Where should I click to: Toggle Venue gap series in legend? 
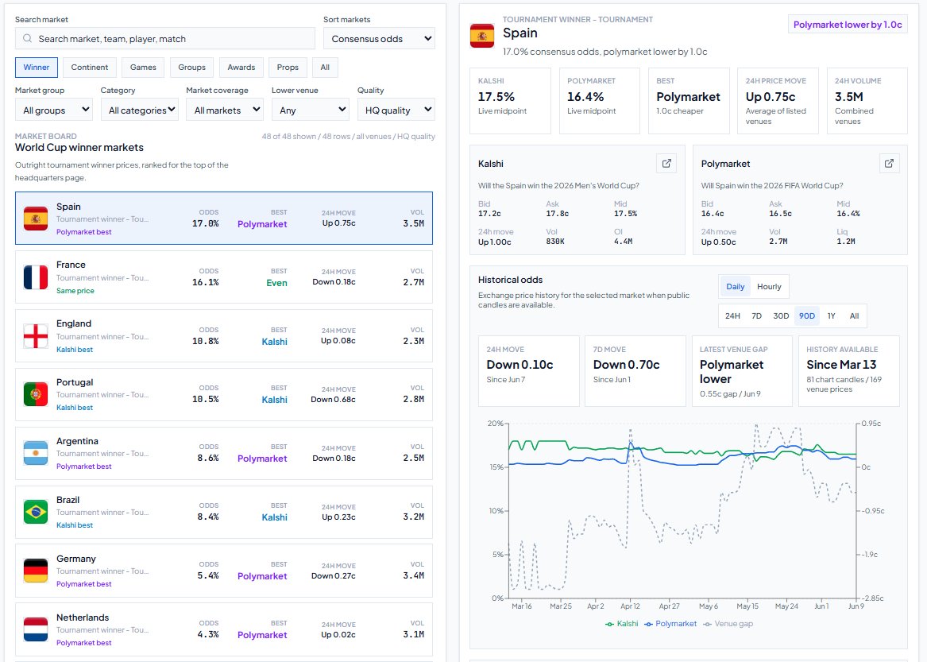pyautogui.click(x=728, y=624)
